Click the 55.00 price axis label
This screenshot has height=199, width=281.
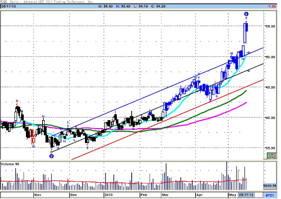(x=270, y=26)
